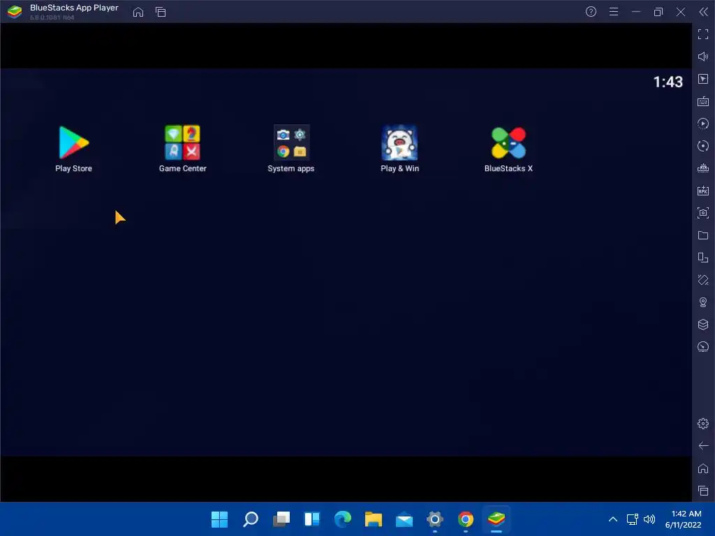This screenshot has height=536, width=715.
Task: Click the Android clock showing 1:43
Action: [x=668, y=82]
